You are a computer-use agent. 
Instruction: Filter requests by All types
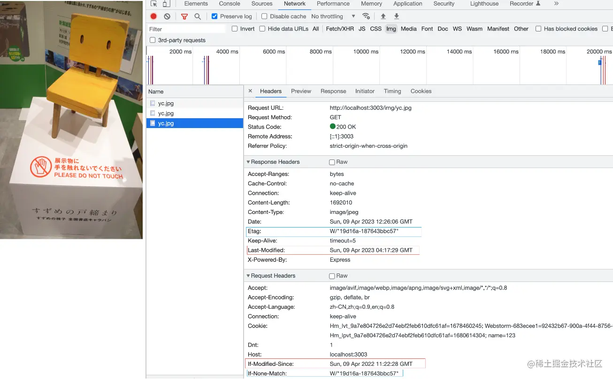(x=316, y=29)
